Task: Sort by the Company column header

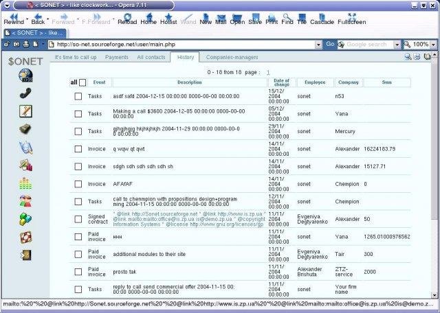Action: pyautogui.click(x=349, y=82)
